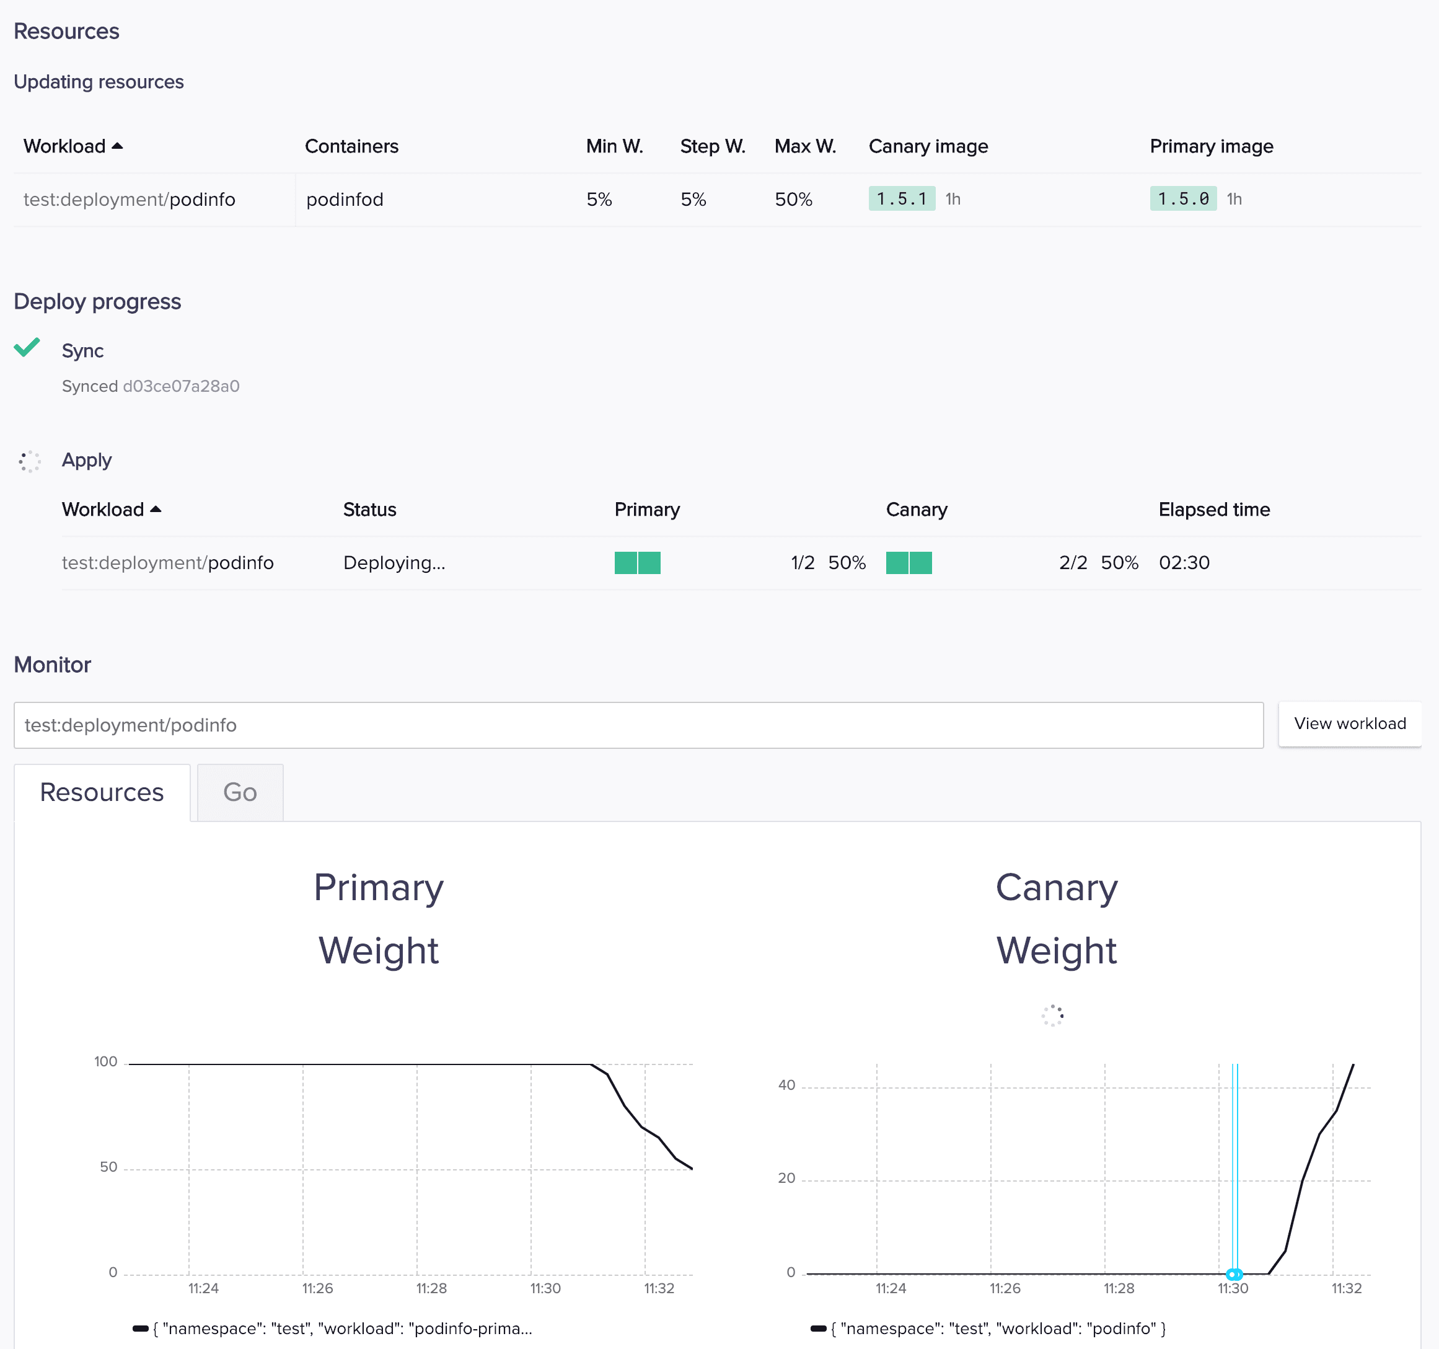The width and height of the screenshot is (1439, 1349).
Task: Toggle podinfo legend entry in Canary chart
Action: click(988, 1329)
